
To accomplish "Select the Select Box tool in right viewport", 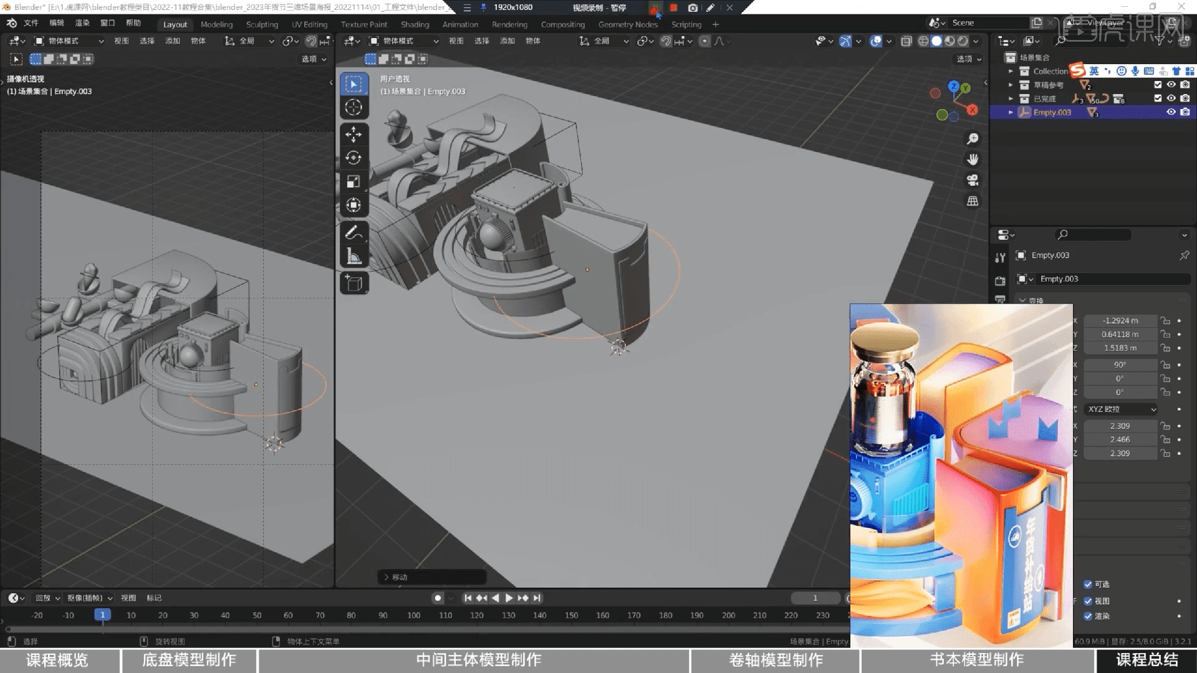I will (353, 84).
